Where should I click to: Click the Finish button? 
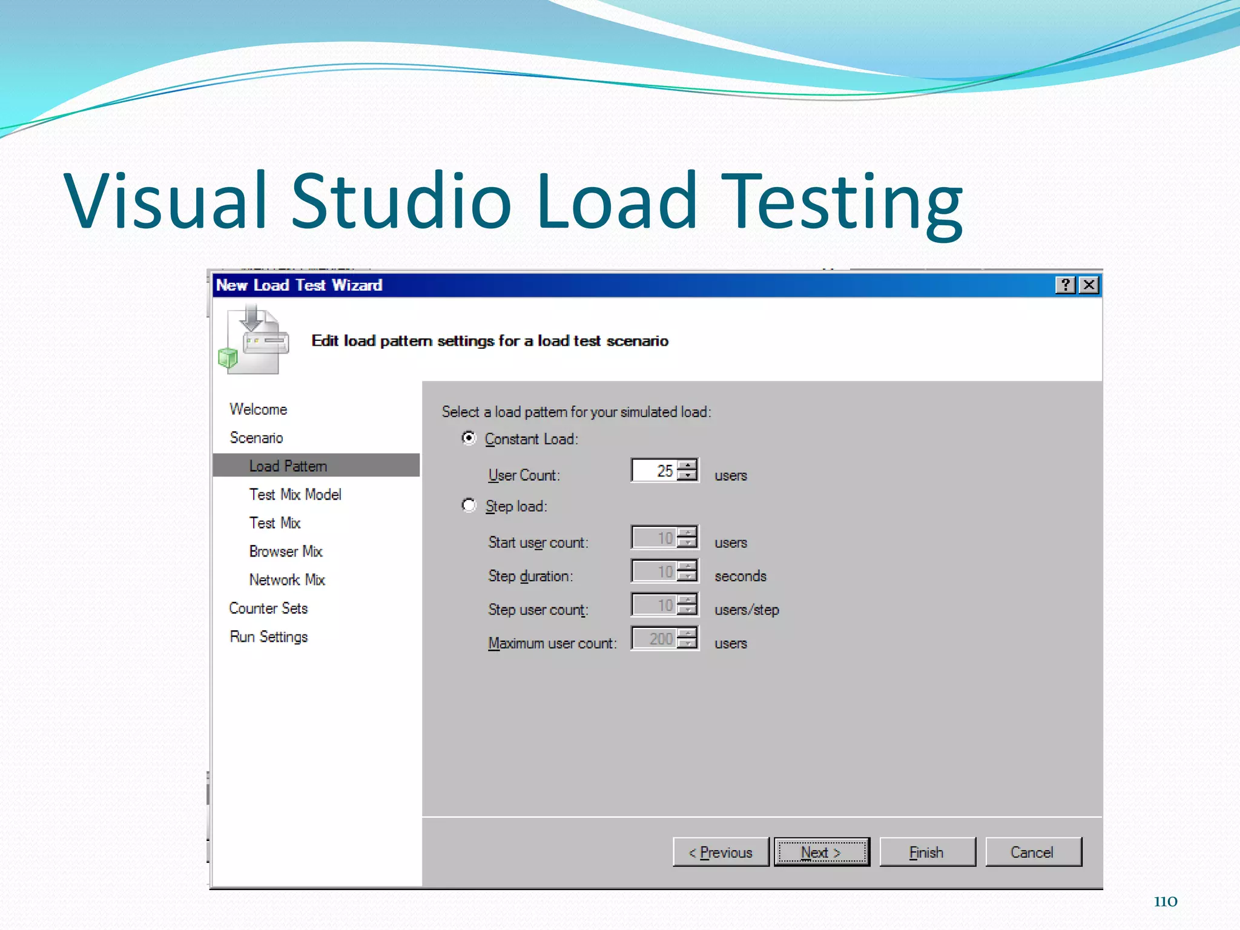click(927, 852)
